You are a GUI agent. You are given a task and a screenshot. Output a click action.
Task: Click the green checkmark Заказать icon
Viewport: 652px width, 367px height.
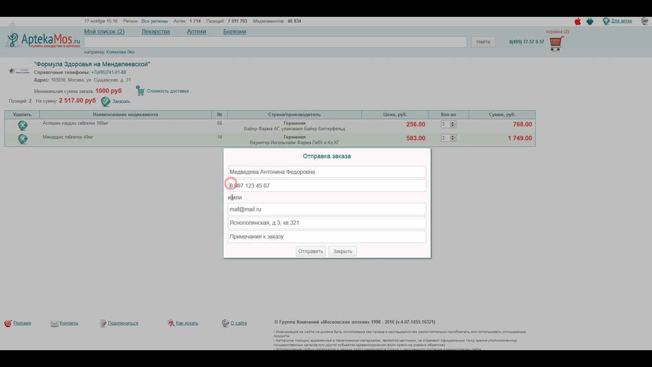pyautogui.click(x=105, y=101)
